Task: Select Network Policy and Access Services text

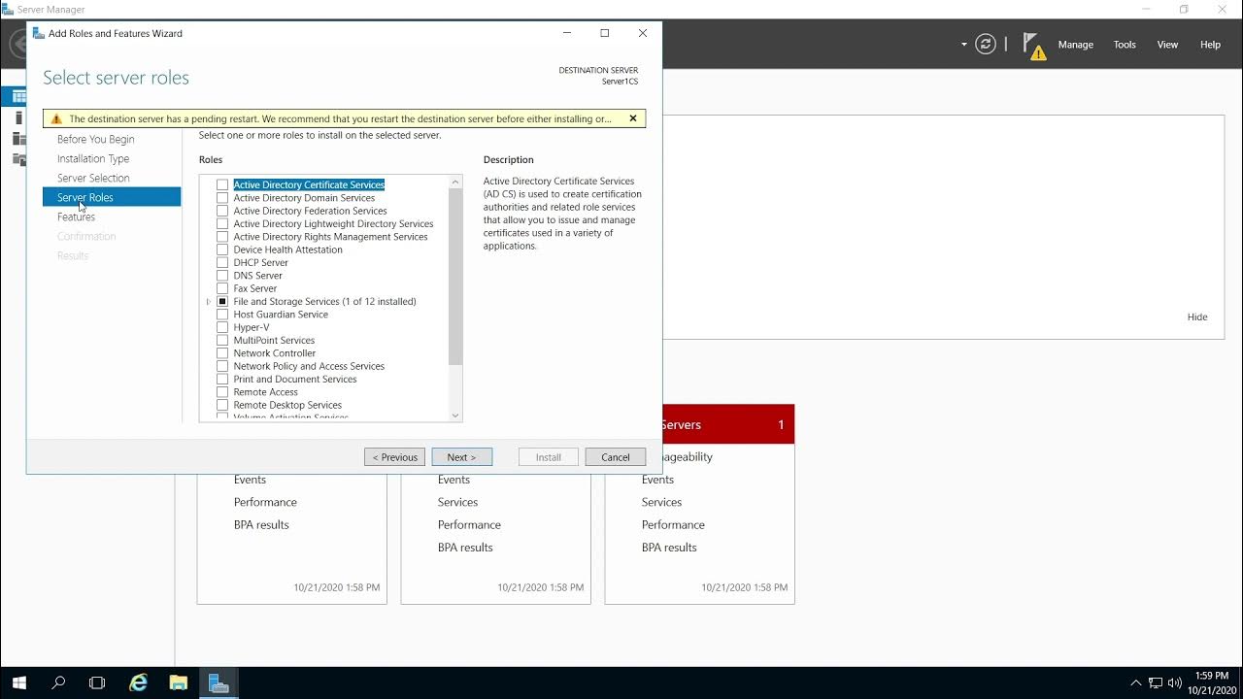Action: [x=309, y=366]
